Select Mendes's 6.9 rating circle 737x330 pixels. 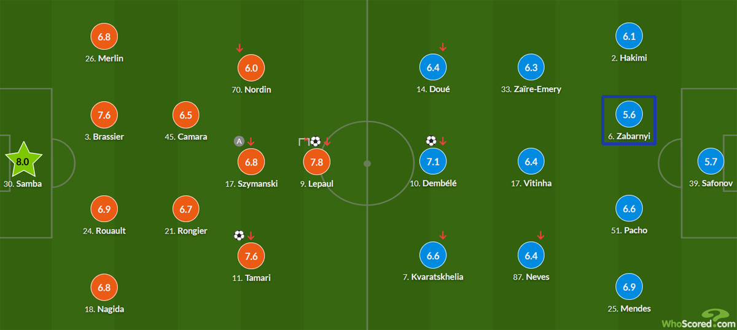tap(629, 287)
